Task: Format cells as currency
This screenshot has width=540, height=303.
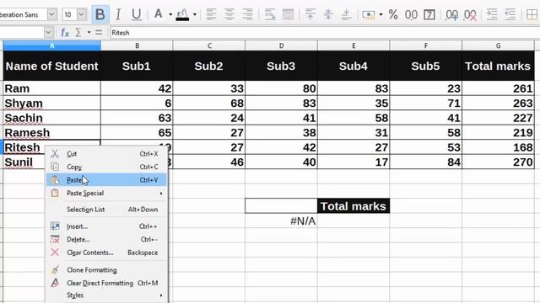Action: (x=369, y=15)
